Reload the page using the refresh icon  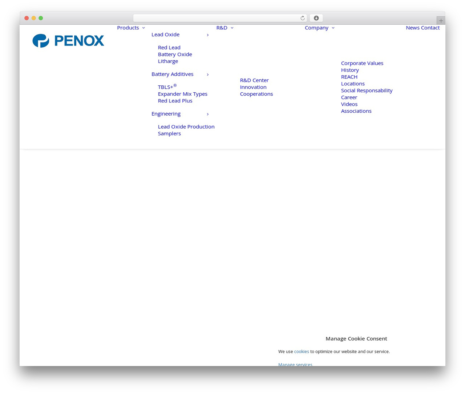click(303, 18)
